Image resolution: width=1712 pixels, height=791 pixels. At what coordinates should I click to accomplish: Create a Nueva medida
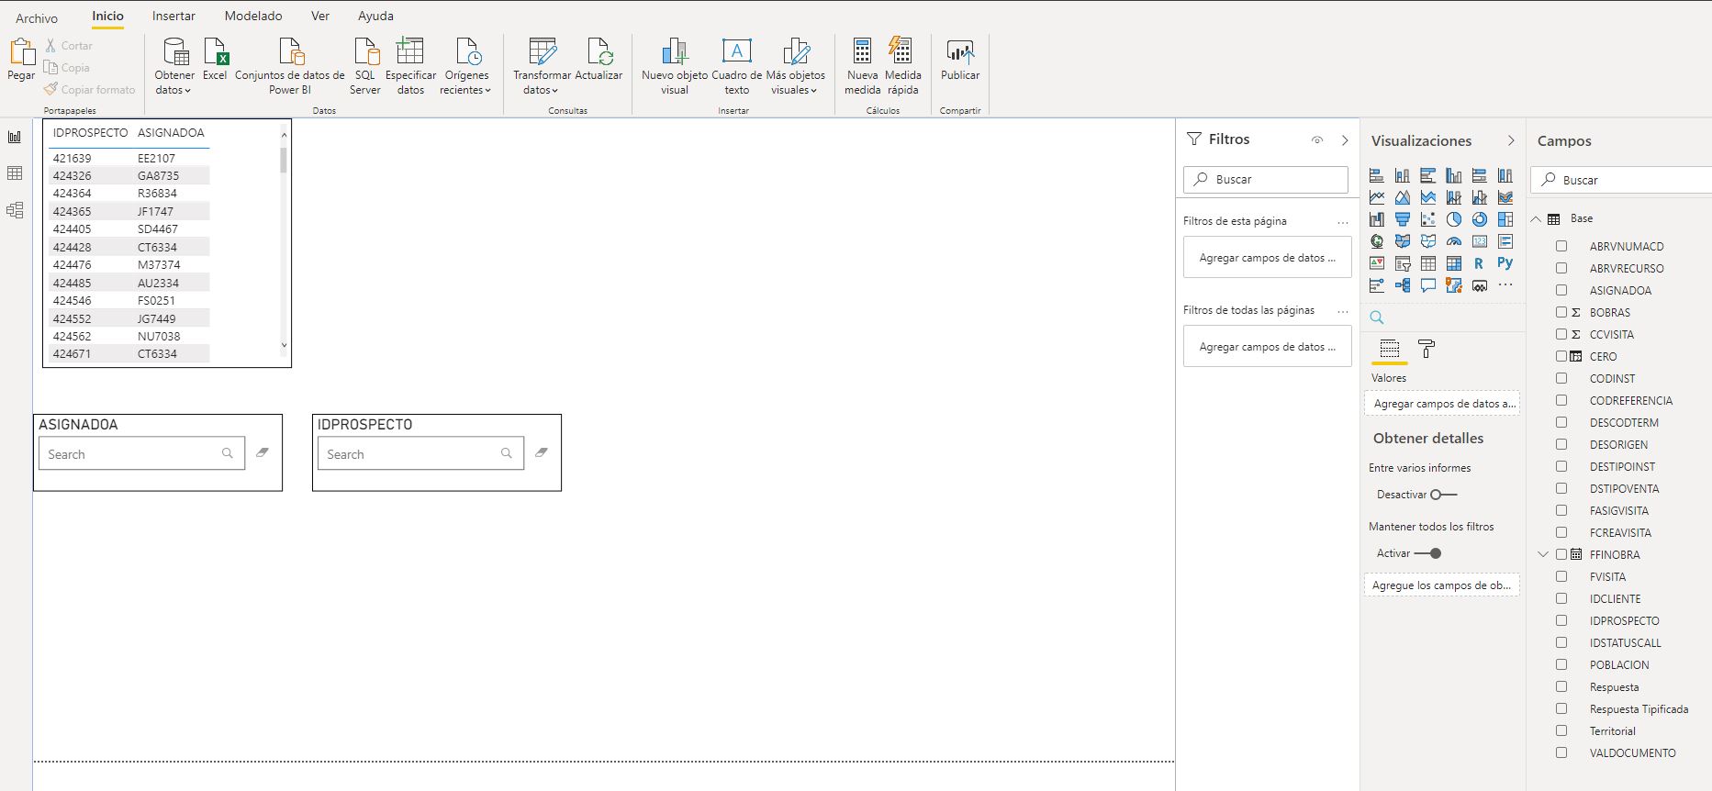coord(862,66)
